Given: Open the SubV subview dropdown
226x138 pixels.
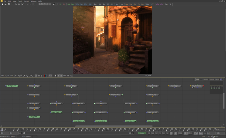Looking at the screenshot, I should pyautogui.click(x=3, y=76).
